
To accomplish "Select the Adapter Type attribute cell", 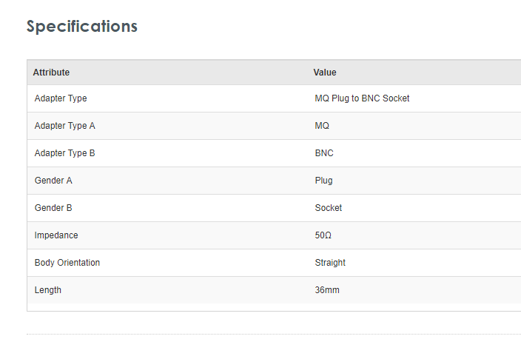I will (x=61, y=98).
